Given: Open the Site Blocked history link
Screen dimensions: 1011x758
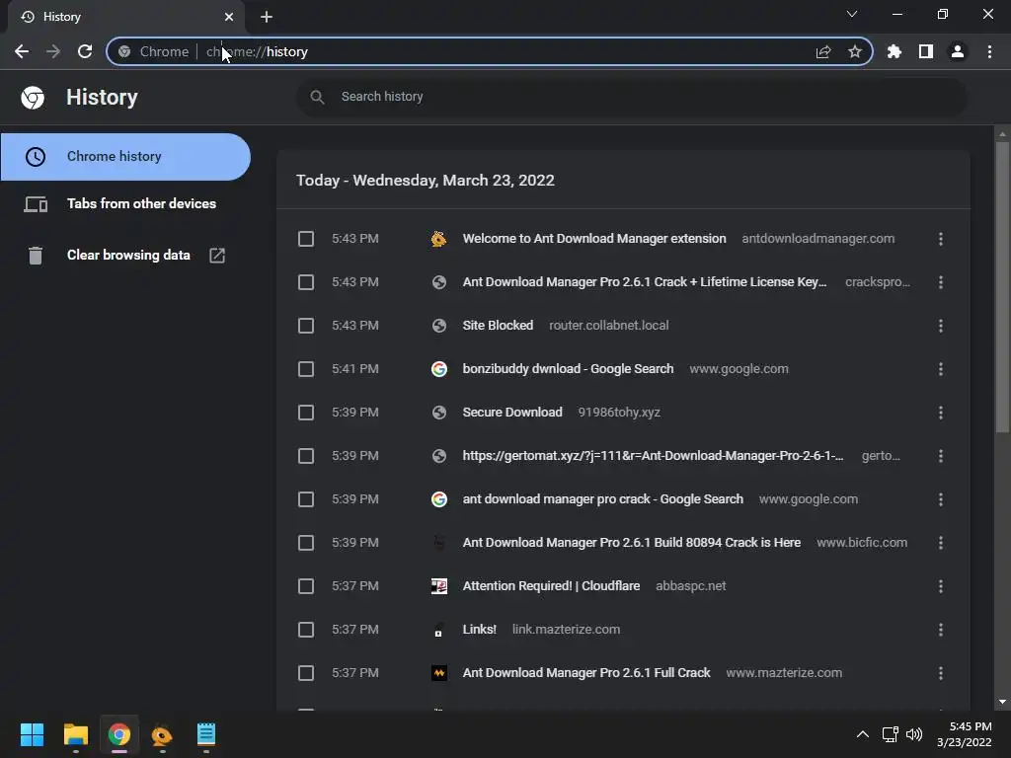Looking at the screenshot, I should (x=498, y=326).
